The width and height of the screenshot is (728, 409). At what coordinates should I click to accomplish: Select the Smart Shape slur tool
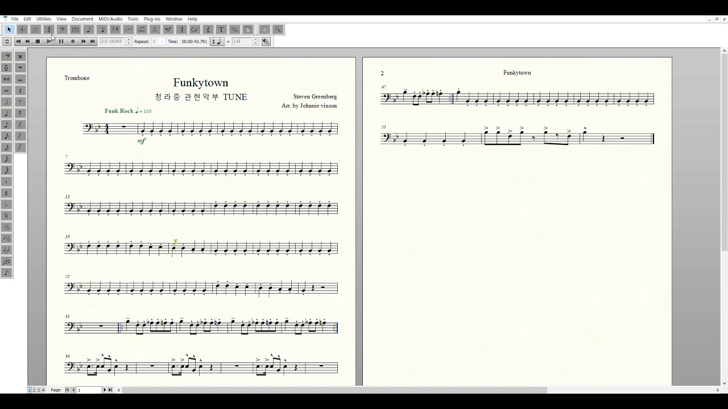pos(142,30)
